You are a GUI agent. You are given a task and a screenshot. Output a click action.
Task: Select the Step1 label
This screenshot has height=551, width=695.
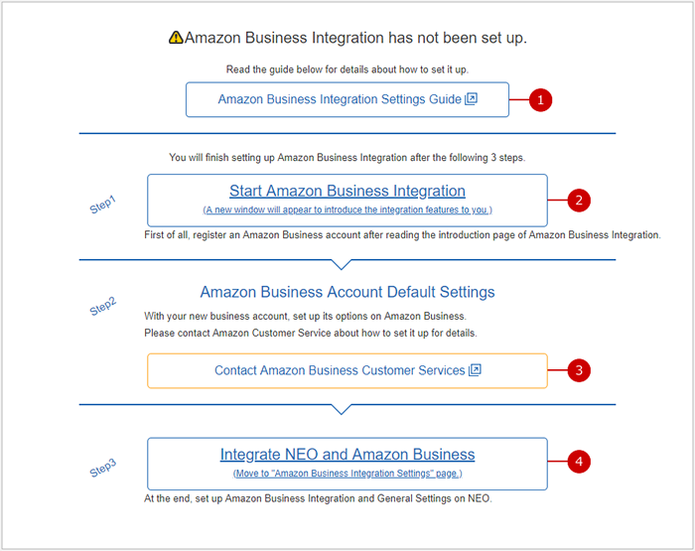coord(102,206)
